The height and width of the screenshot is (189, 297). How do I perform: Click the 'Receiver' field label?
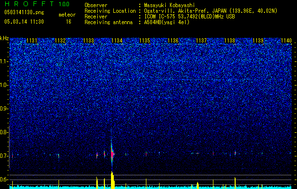(96, 17)
